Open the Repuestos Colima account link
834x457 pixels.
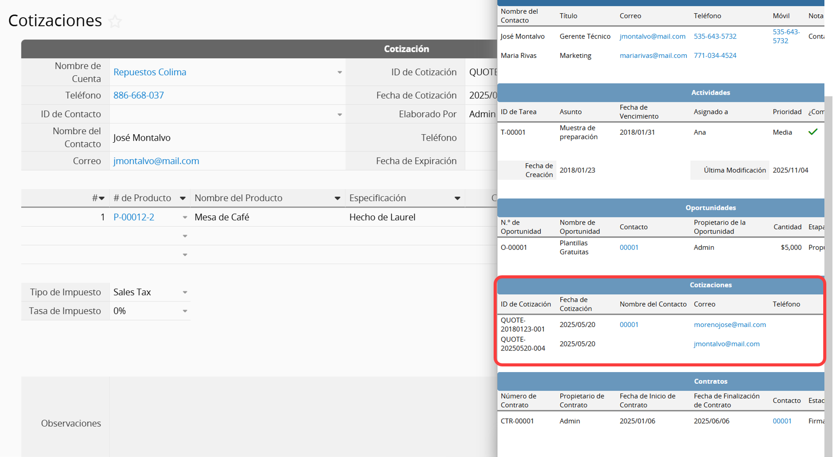(x=150, y=72)
